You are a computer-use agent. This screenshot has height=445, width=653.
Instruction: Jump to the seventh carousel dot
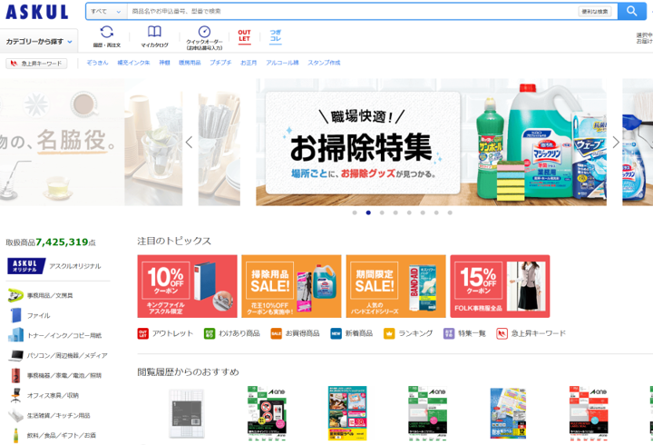click(436, 213)
